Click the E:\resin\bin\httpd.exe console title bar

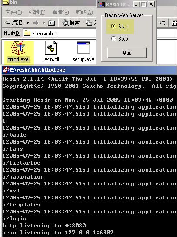(x=89, y=70)
